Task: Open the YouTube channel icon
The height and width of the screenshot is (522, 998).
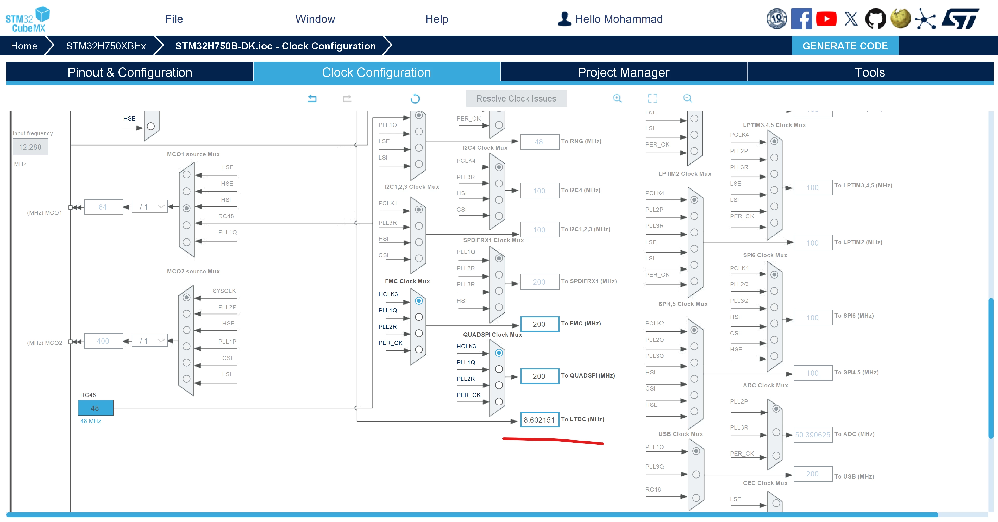Action: click(x=826, y=18)
